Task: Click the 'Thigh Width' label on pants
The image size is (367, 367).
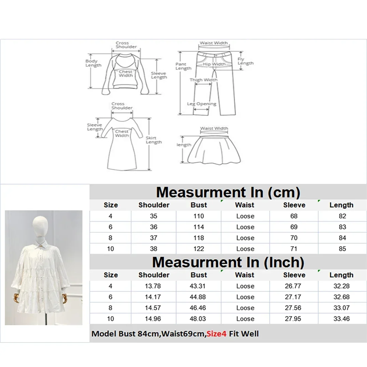Action: coord(203,80)
